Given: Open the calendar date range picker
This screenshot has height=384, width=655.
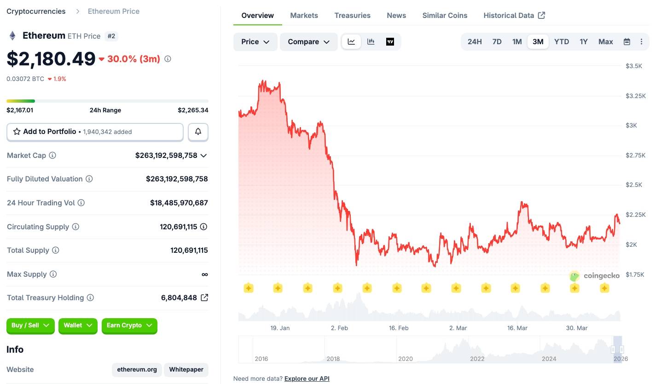Looking at the screenshot, I should tap(626, 42).
